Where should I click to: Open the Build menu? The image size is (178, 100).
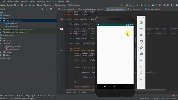(x=39, y=1)
